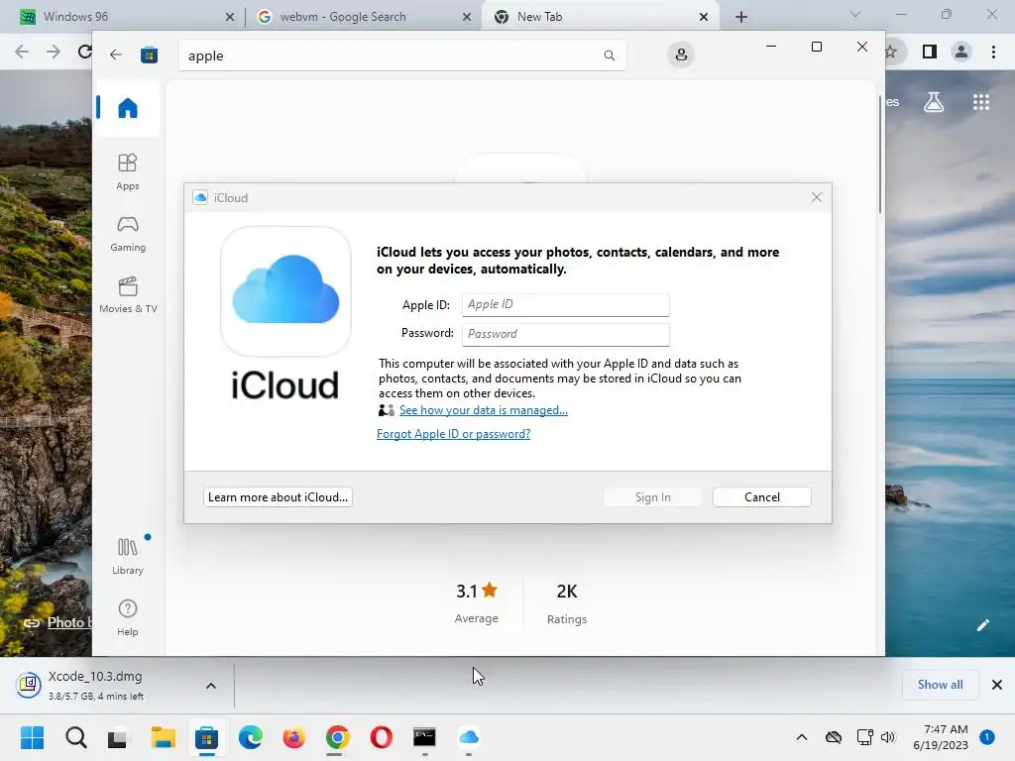Screen dimensions: 1015x761
Task: Open File Explorer from taskbar
Action: [x=164, y=737]
